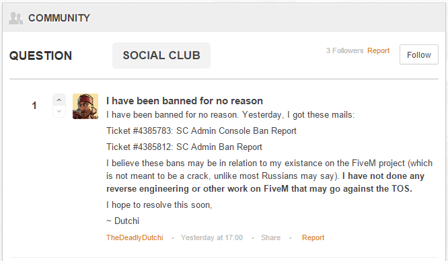Downvote the banned question post
Viewport: 448px width, 261px height.
pyautogui.click(x=59, y=112)
